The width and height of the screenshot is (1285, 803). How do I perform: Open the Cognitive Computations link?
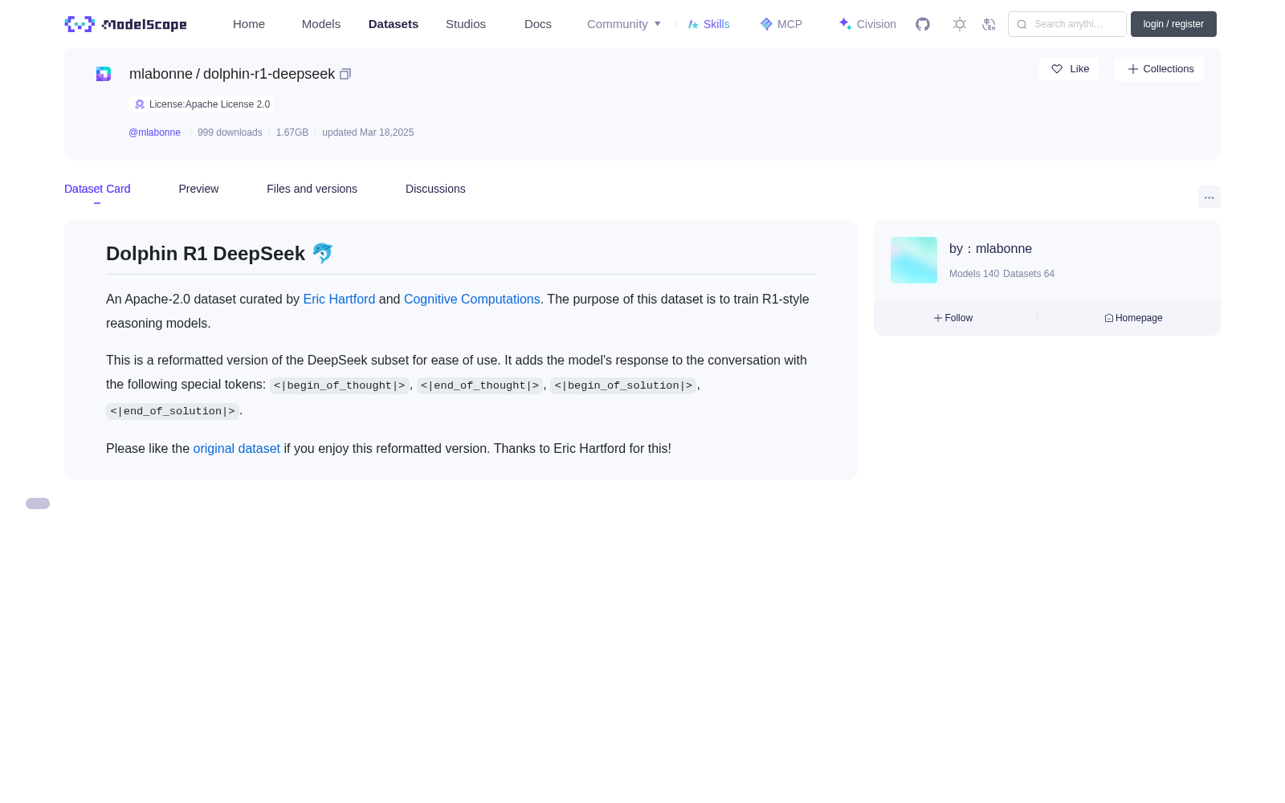point(471,299)
